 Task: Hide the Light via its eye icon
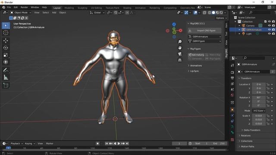269,34
